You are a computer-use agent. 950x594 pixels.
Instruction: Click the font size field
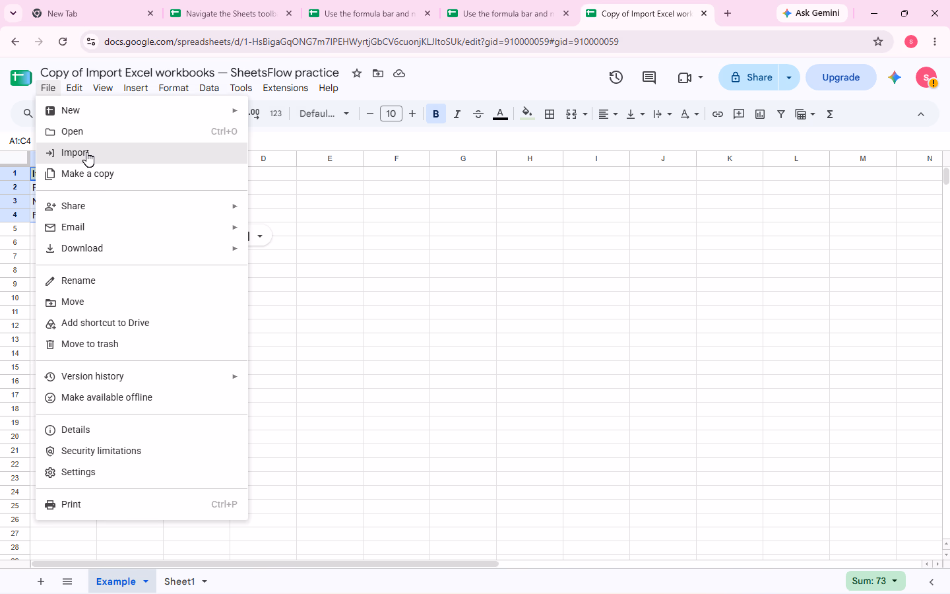(391, 114)
